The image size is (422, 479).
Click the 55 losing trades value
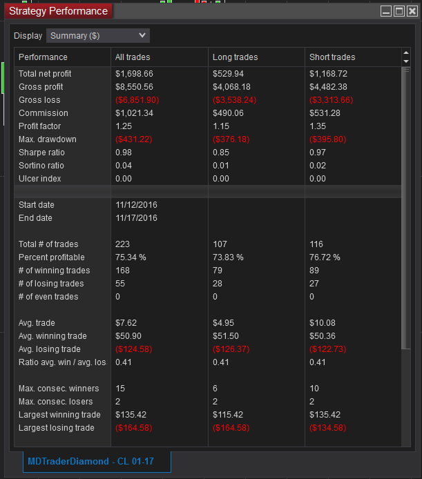click(x=120, y=284)
